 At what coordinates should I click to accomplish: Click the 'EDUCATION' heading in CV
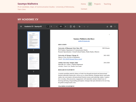click(62, 45)
